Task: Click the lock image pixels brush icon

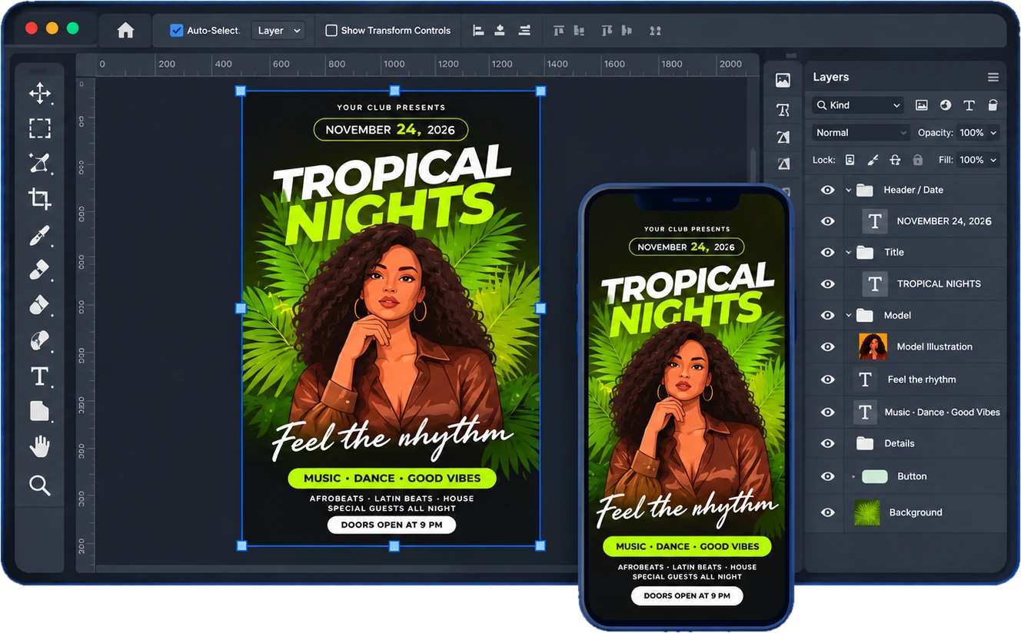Action: coord(873,160)
